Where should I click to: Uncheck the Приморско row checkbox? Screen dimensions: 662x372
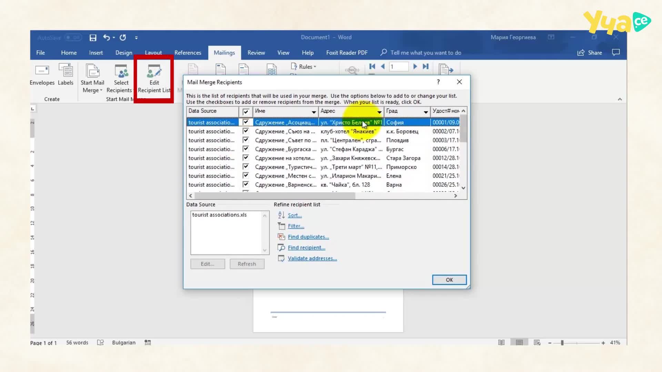tap(246, 167)
